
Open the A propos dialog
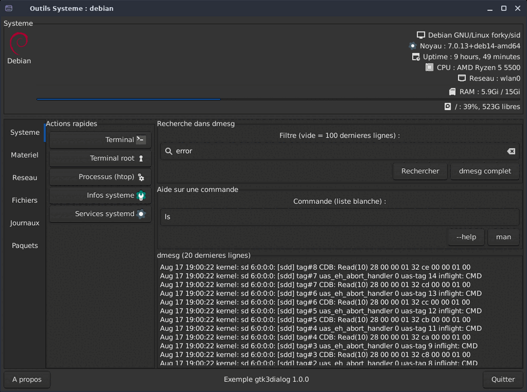pyautogui.click(x=27, y=379)
